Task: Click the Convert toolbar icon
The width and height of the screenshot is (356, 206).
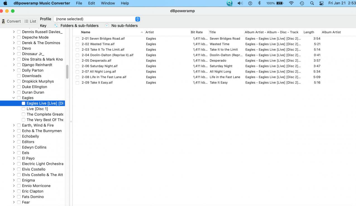Action: click(x=11, y=21)
